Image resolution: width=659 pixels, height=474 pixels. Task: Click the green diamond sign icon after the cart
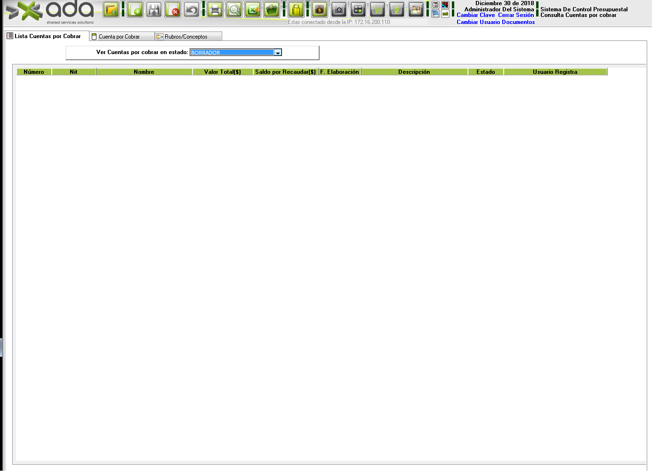point(397,9)
